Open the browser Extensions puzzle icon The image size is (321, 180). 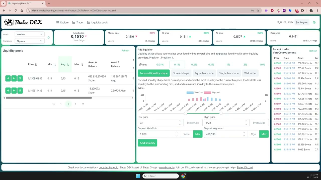(x=302, y=10)
